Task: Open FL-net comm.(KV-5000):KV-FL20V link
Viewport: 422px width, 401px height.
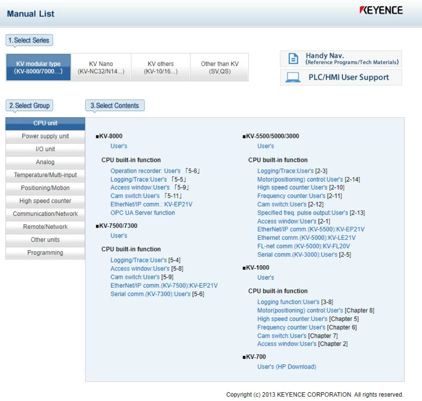Action: click(304, 246)
